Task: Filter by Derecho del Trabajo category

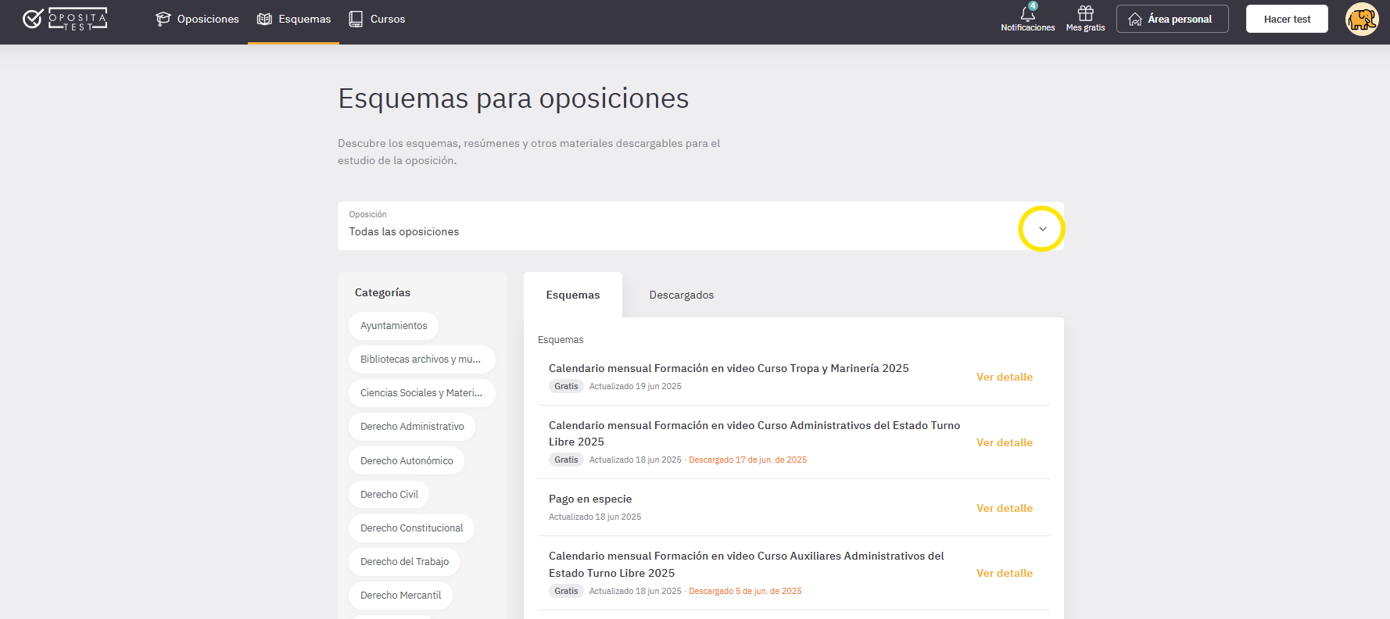Action: pyautogui.click(x=404, y=562)
